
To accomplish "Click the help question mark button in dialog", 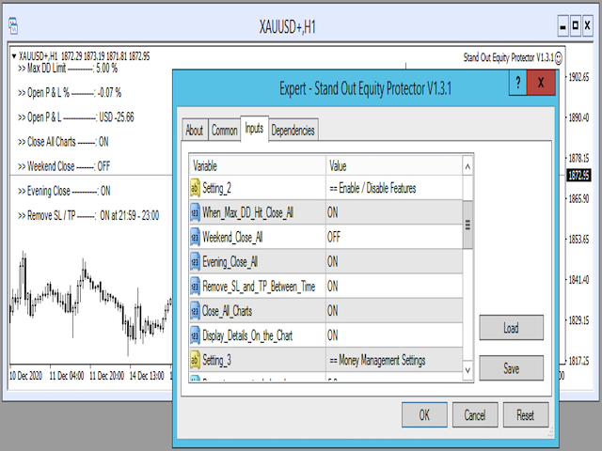I will point(518,82).
